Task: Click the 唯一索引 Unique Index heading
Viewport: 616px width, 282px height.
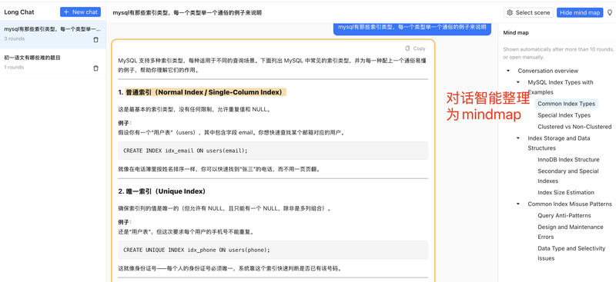Action: (x=162, y=191)
